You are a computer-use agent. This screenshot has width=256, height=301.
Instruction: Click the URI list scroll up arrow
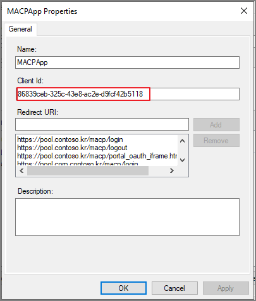183,141
